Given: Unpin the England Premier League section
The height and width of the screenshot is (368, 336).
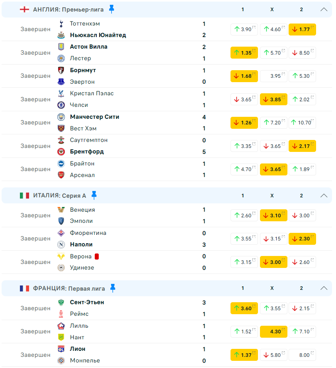Looking at the screenshot, I should point(111,9).
